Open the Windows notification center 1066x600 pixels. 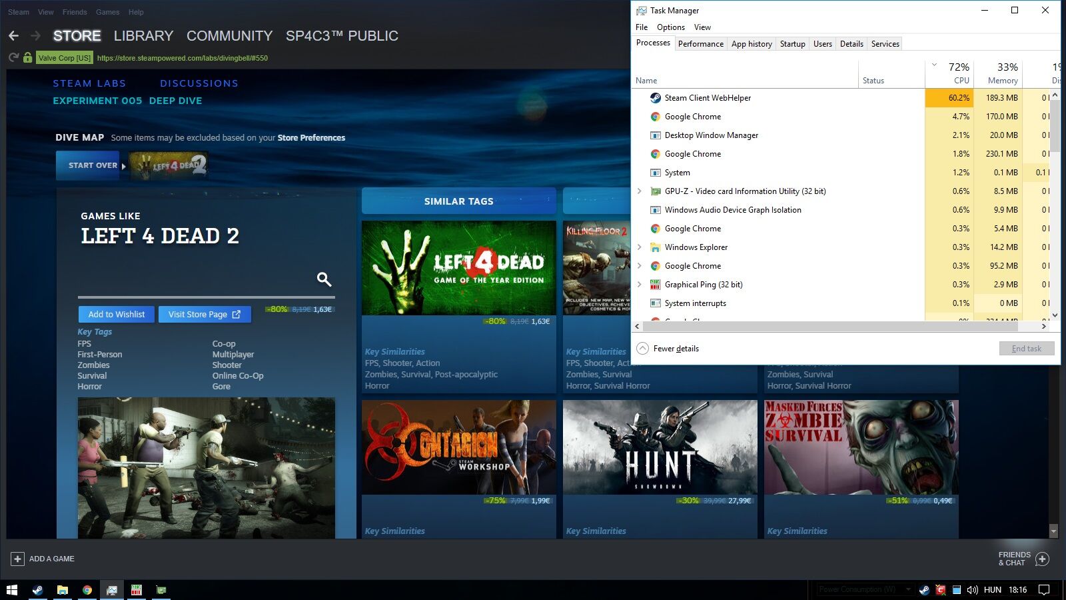point(1044,590)
